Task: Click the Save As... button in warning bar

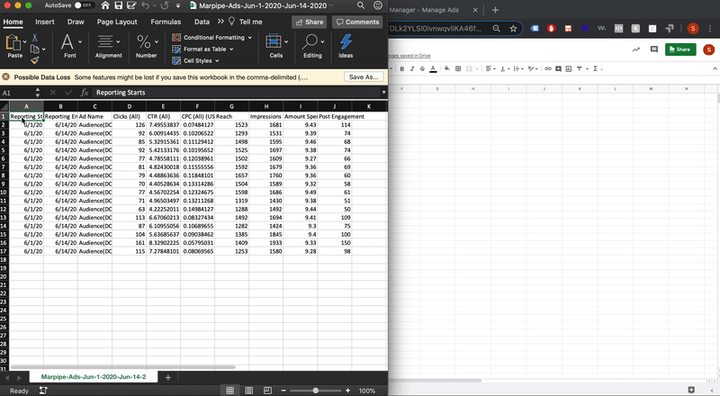Action: click(364, 77)
